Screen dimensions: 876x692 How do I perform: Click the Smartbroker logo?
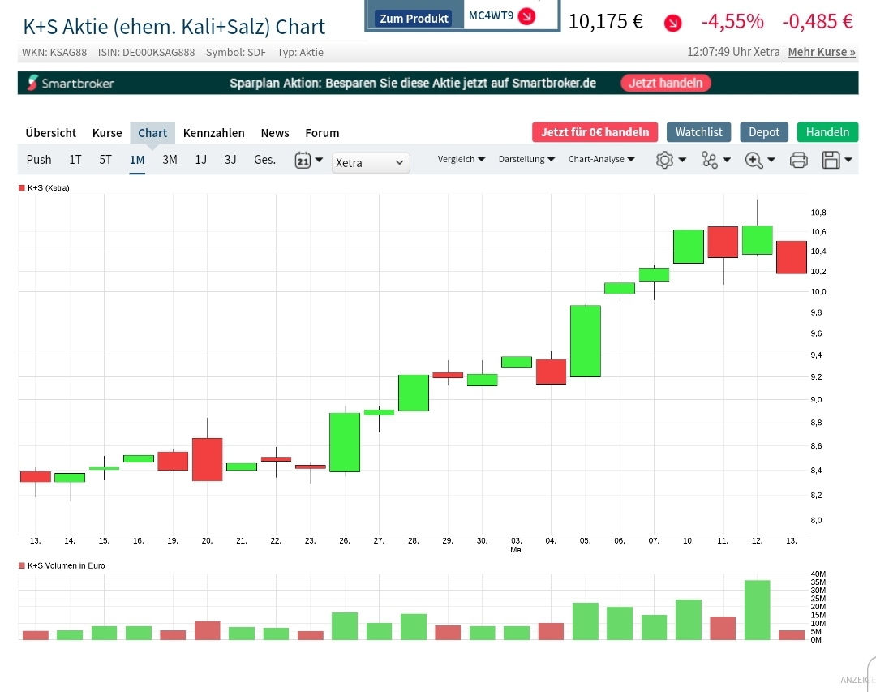pos(71,84)
